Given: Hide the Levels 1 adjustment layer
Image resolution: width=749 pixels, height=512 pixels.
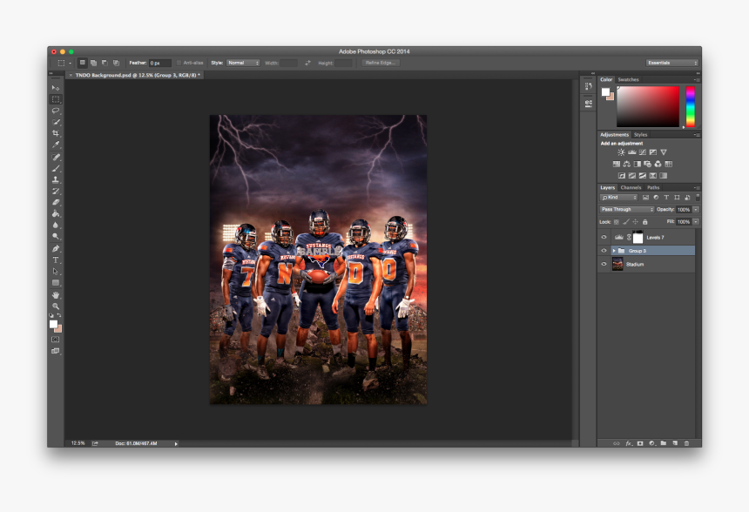Looking at the screenshot, I should pyautogui.click(x=603, y=237).
